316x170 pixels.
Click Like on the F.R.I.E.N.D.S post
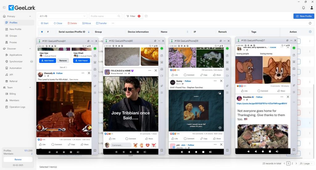pos(112,139)
